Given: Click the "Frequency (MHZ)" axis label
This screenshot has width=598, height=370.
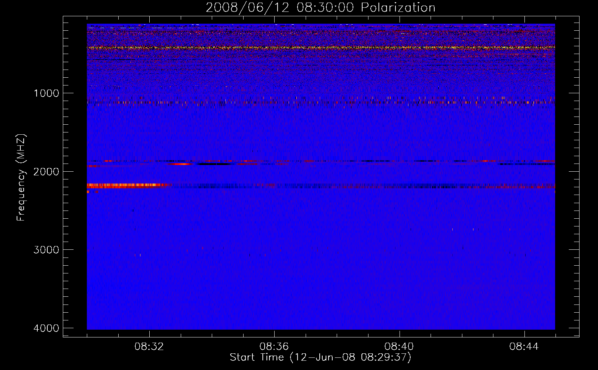Looking at the screenshot, I should tap(21, 178).
